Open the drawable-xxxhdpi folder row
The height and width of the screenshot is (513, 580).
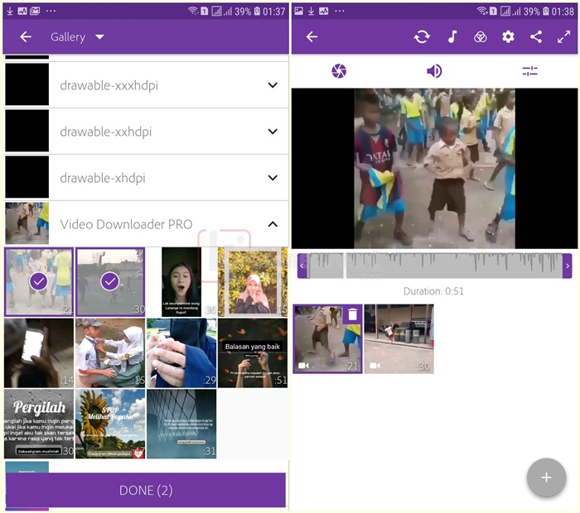tap(147, 85)
